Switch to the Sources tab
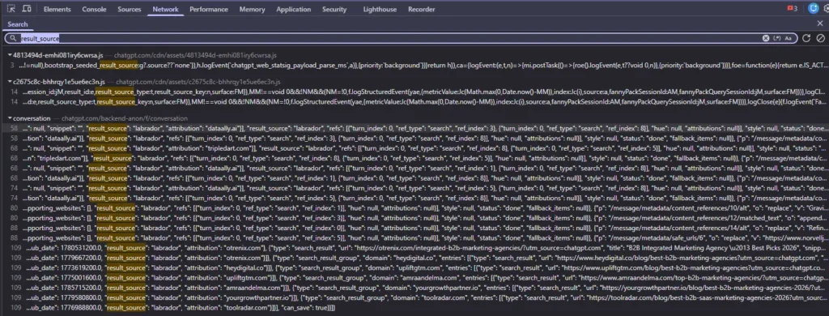 pos(130,9)
